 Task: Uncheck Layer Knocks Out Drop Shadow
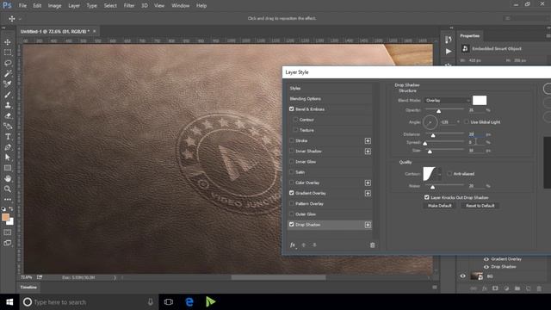427,197
